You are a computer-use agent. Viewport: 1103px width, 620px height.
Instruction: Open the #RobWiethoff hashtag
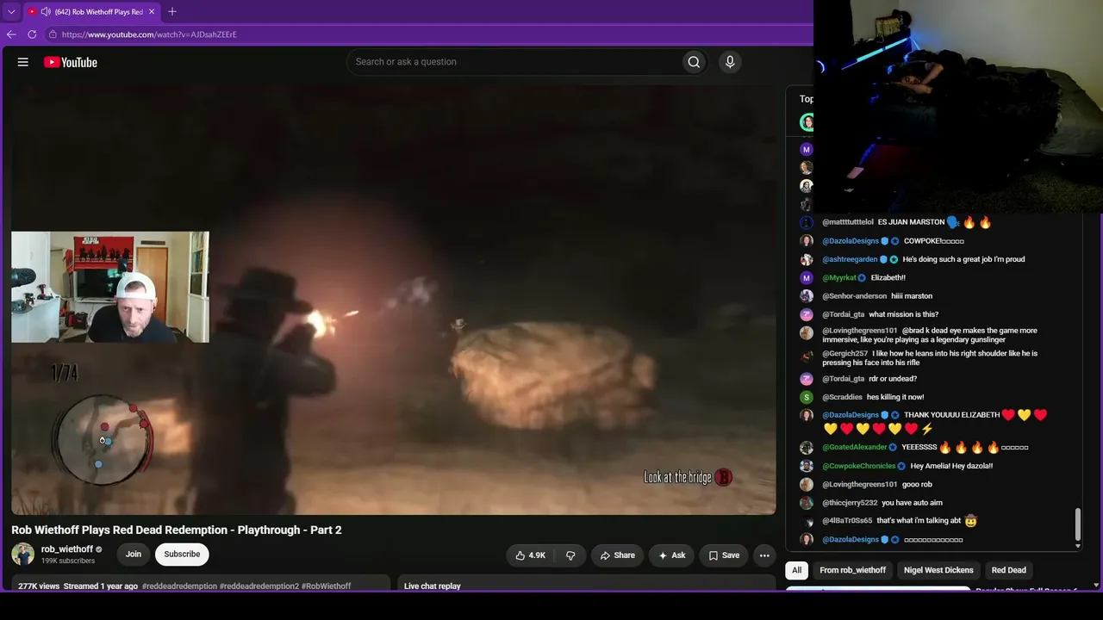point(327,586)
